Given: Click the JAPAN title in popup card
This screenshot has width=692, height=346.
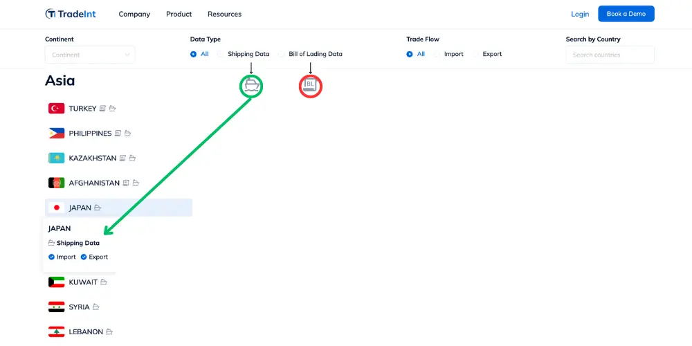Looking at the screenshot, I should click(60, 228).
